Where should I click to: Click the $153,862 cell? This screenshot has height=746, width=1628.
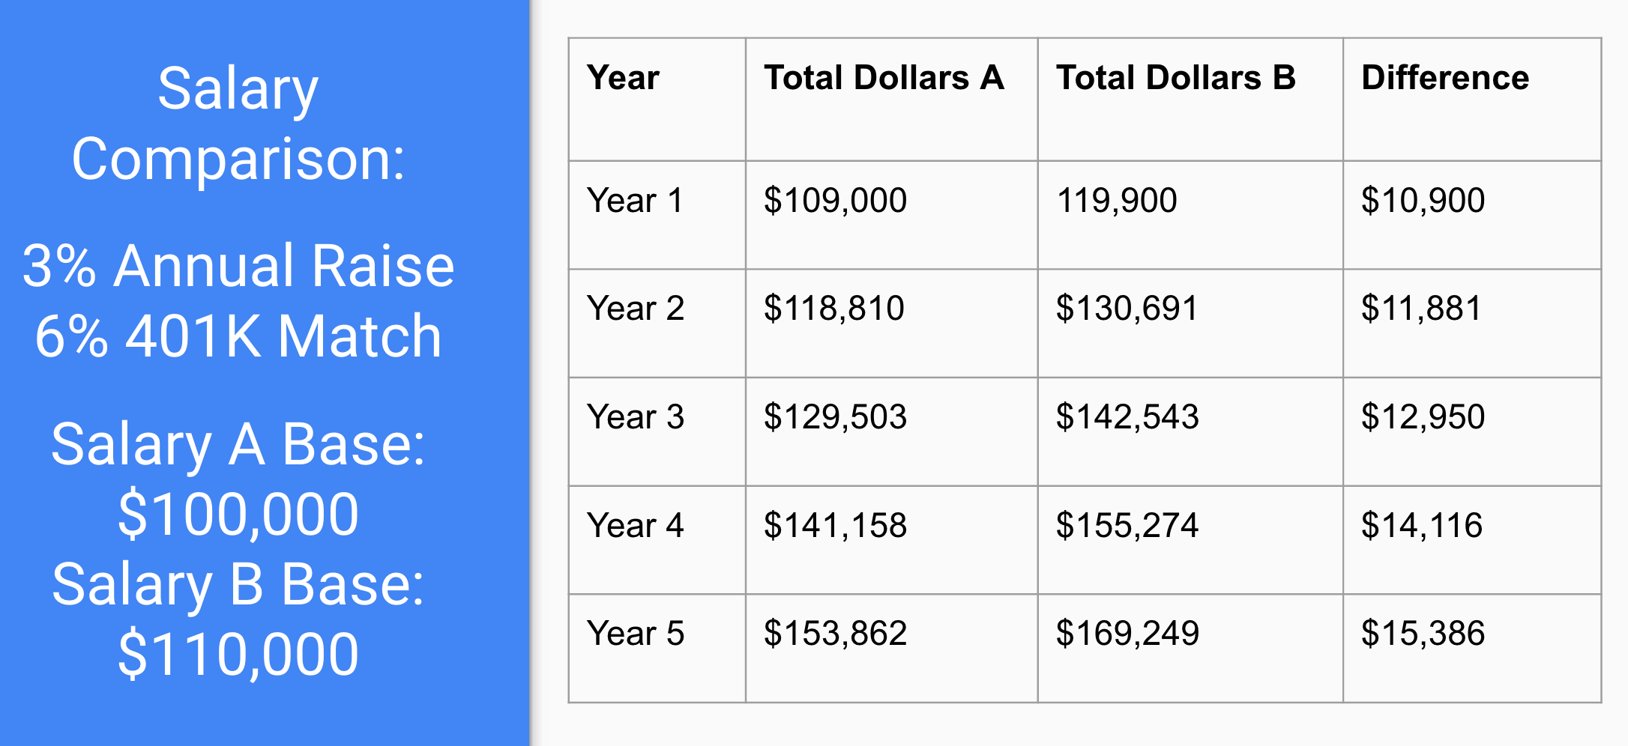(x=835, y=634)
